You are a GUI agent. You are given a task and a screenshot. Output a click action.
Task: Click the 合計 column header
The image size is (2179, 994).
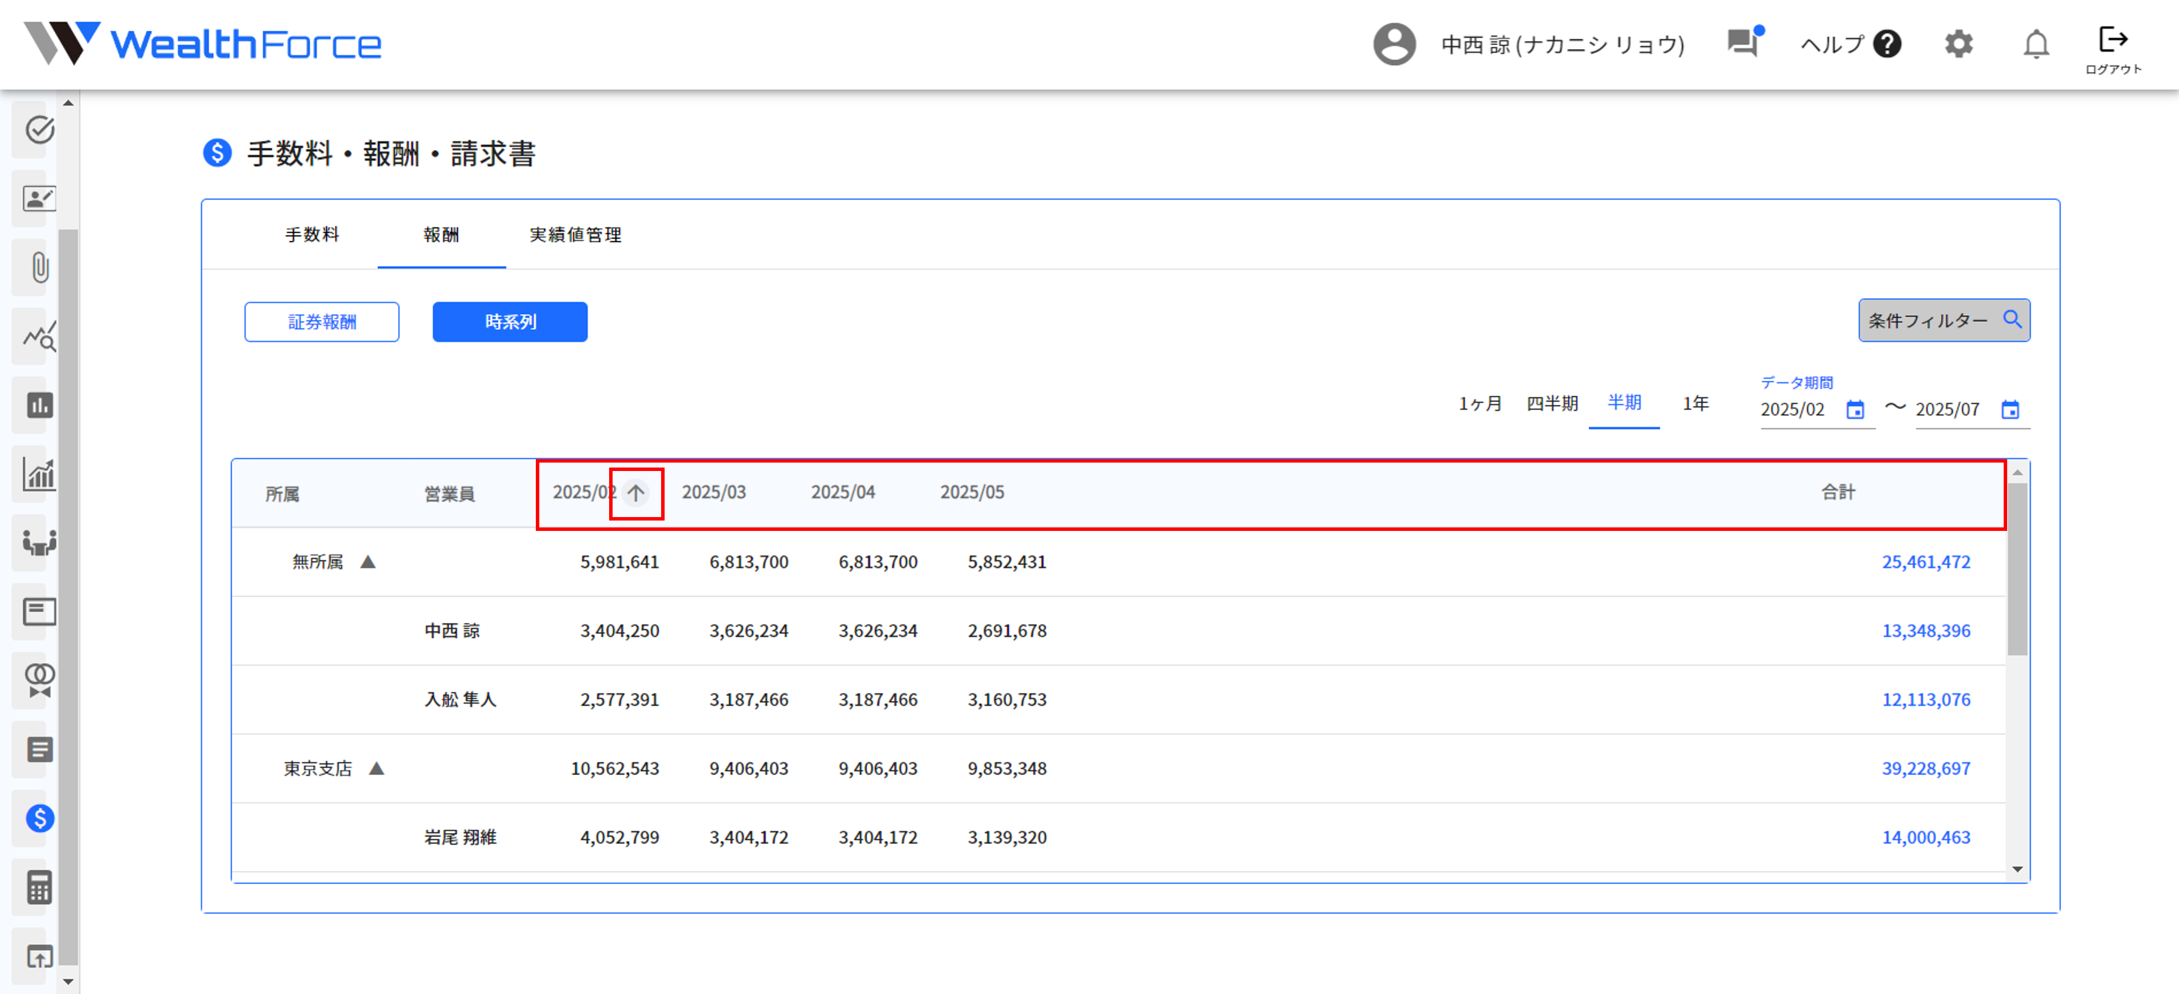coord(1838,492)
